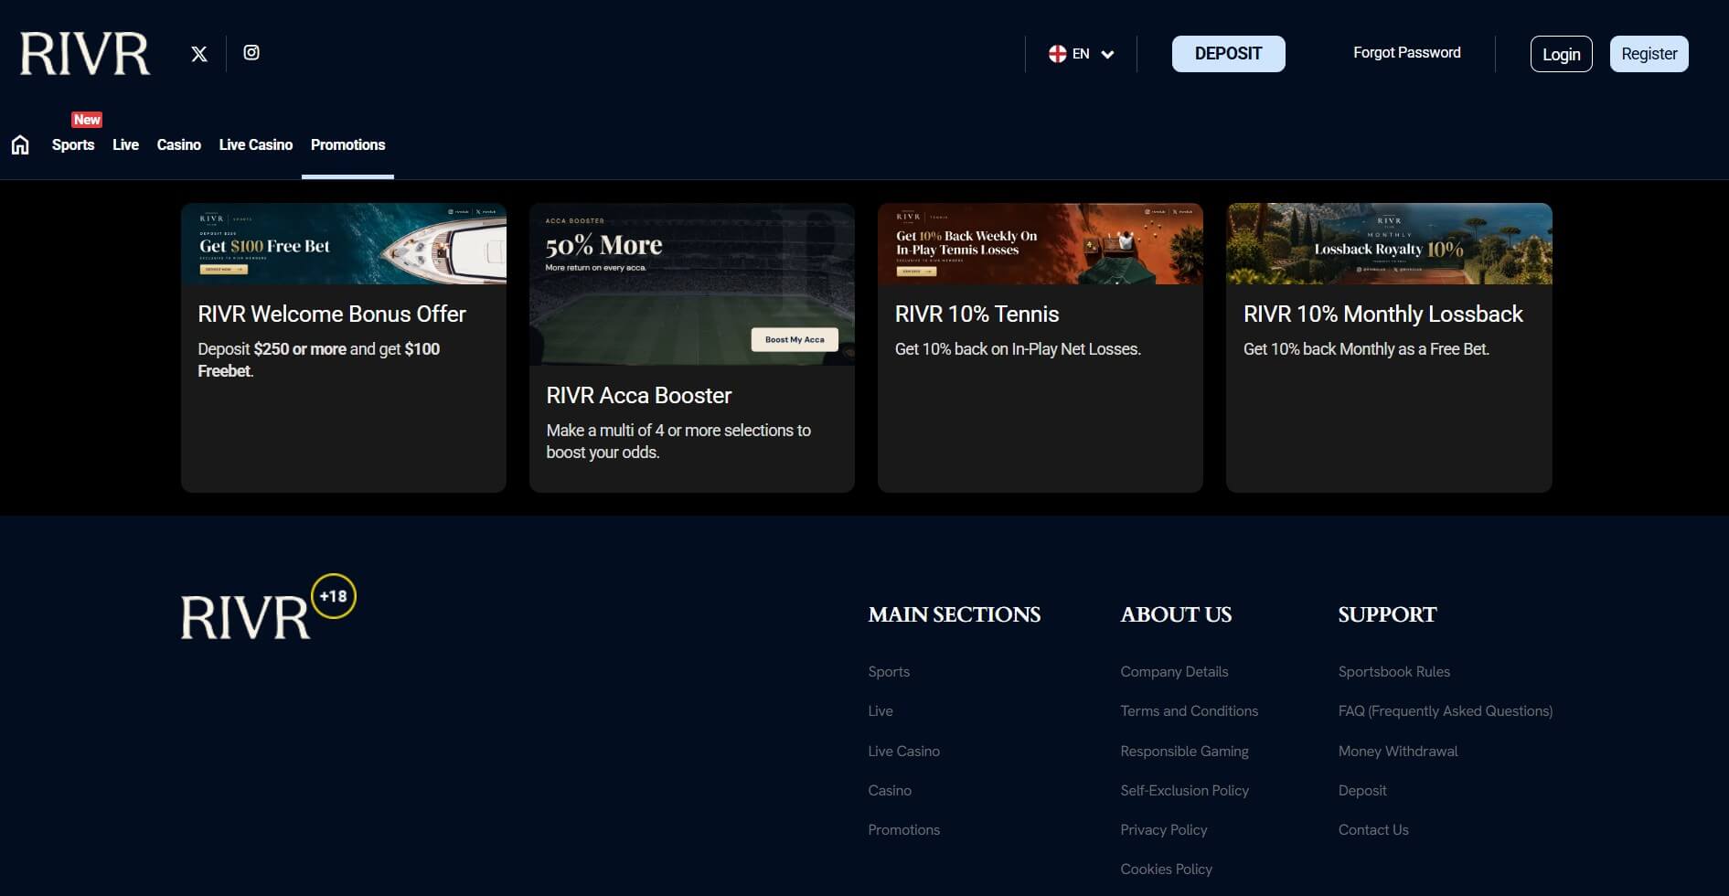The width and height of the screenshot is (1729, 896).
Task: Open RIVR Welcome Bonus Offer title
Action: [x=332, y=314]
